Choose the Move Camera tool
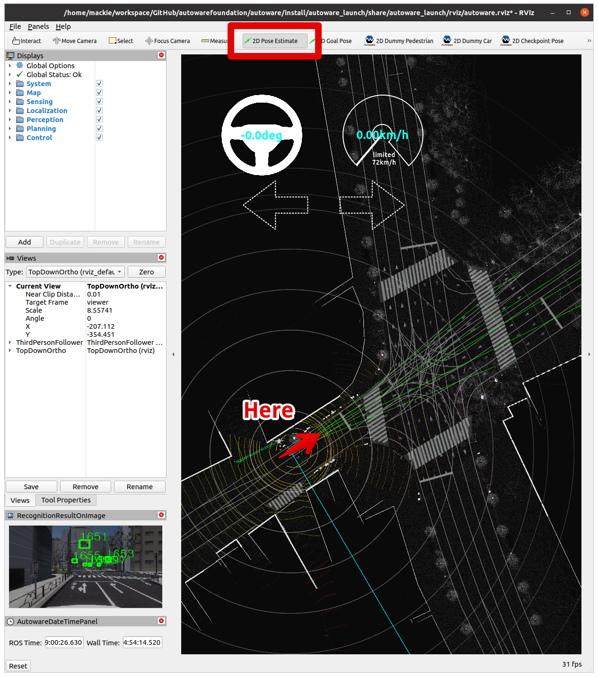This screenshot has height=677, width=598. tap(75, 41)
